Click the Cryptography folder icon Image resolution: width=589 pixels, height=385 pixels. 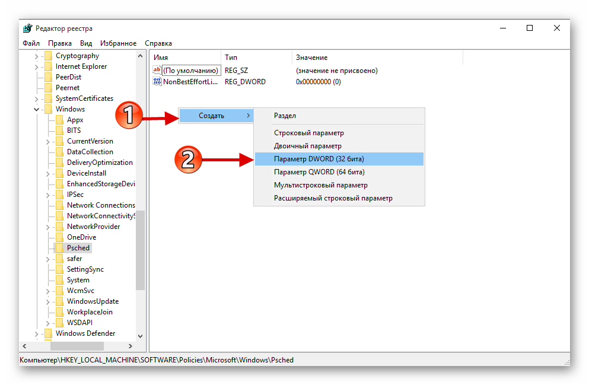click(49, 56)
